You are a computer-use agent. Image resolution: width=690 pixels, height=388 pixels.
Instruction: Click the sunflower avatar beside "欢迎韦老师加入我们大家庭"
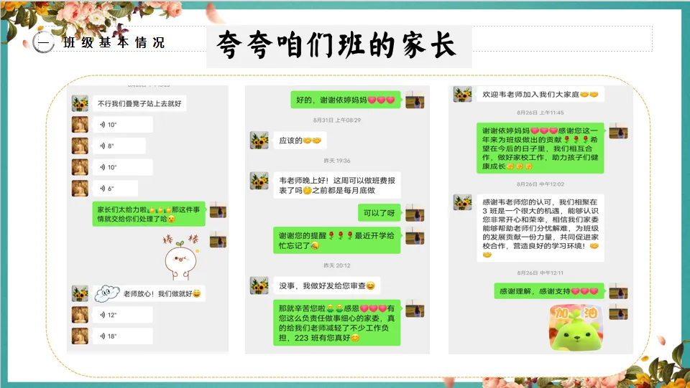tap(462, 95)
